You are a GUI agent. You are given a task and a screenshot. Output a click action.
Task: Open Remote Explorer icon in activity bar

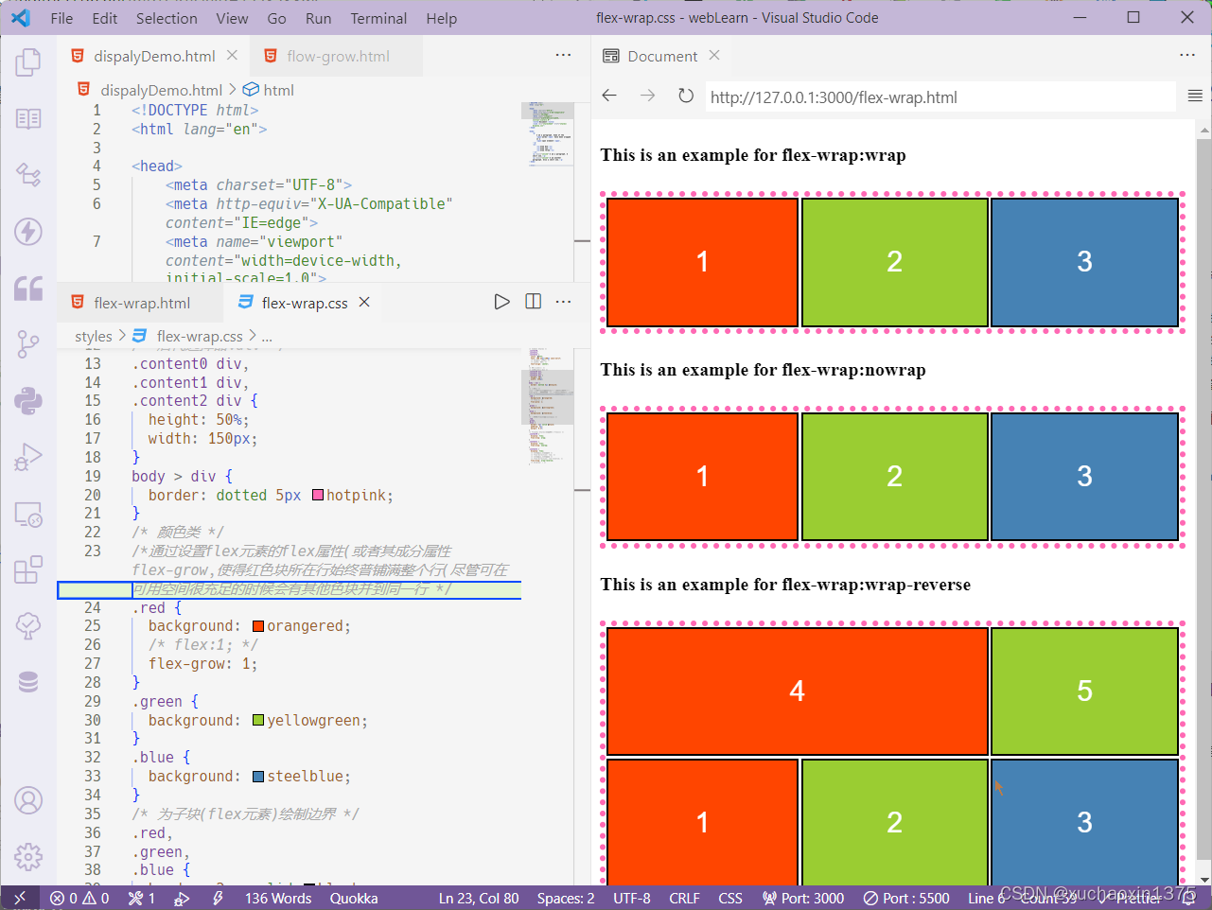(28, 514)
